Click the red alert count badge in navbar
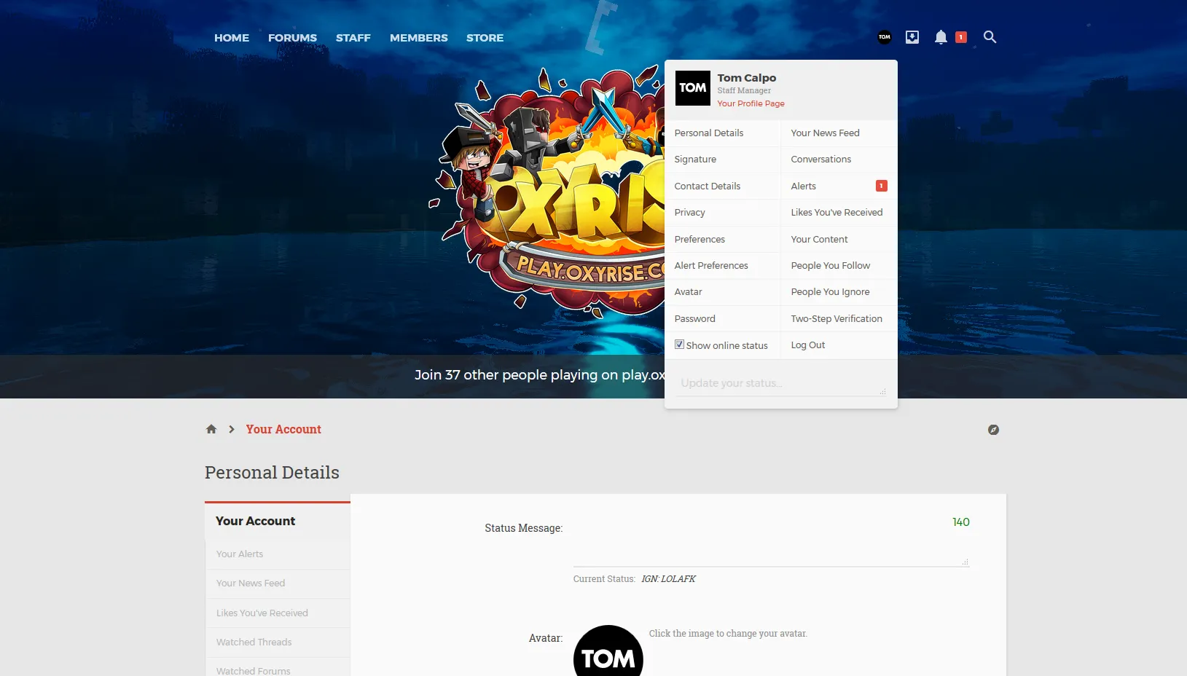 click(x=961, y=37)
